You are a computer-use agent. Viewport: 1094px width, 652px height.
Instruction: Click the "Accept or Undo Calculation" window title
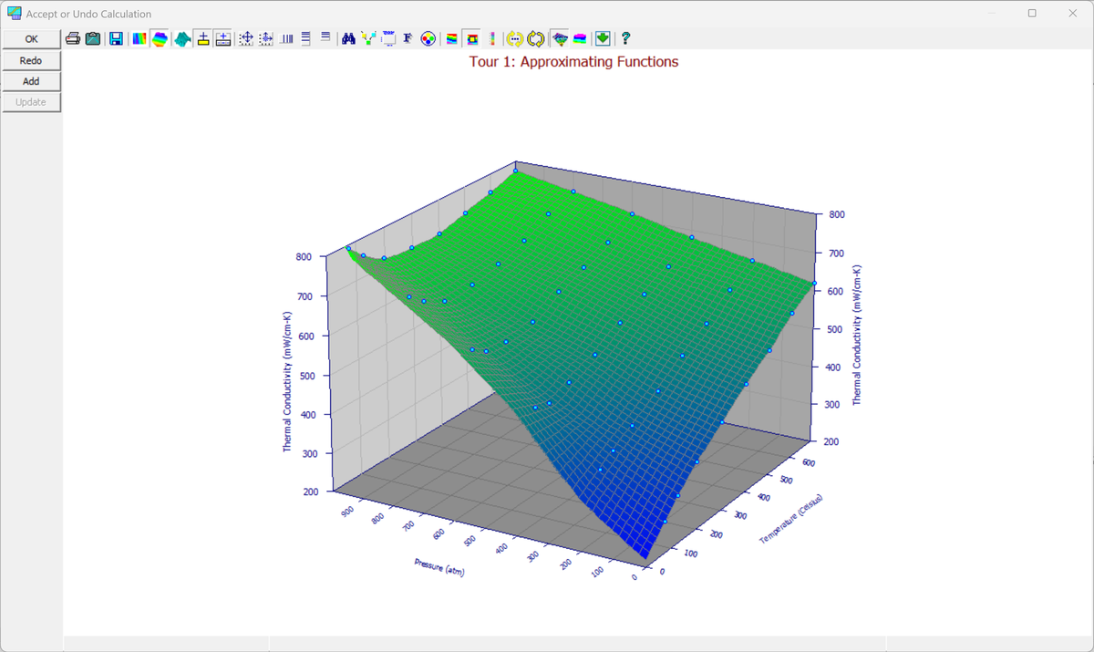click(89, 14)
